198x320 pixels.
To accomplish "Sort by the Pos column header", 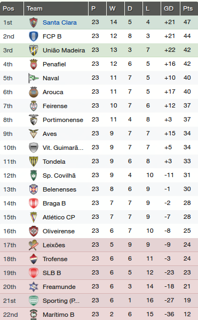I will 12,9.
